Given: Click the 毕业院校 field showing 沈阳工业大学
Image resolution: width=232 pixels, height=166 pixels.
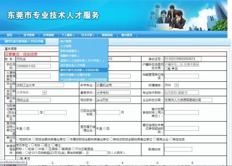Looking at the screenshot, I should (40, 85).
